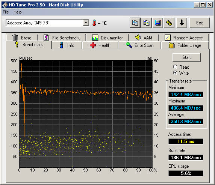Expand the Adaptec Array drive dropdown arrow
This screenshot has height=185, width=215.
pos(86,23)
